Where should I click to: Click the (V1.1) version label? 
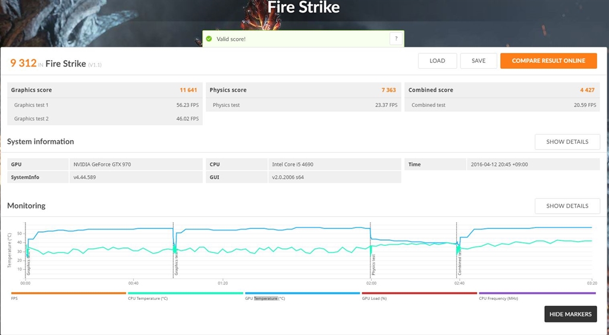click(x=95, y=65)
